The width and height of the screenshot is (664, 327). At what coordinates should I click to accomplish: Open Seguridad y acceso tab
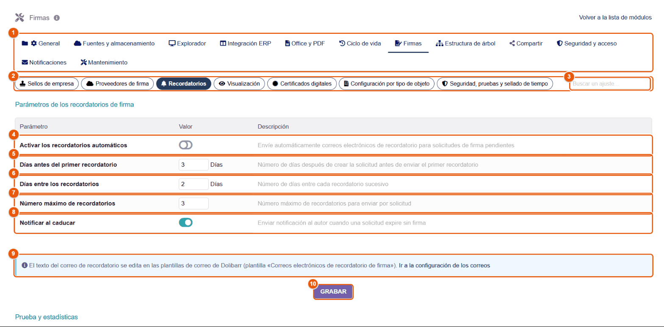click(x=587, y=43)
